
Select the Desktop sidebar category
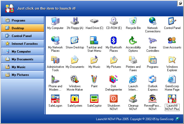click(x=23, y=28)
